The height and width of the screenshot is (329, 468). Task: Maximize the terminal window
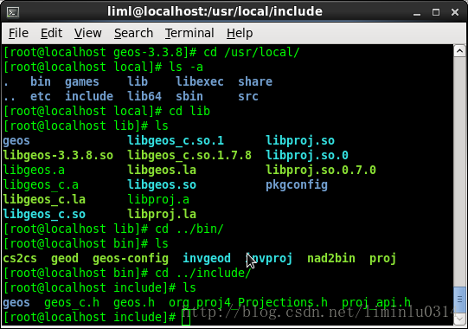[436, 12]
